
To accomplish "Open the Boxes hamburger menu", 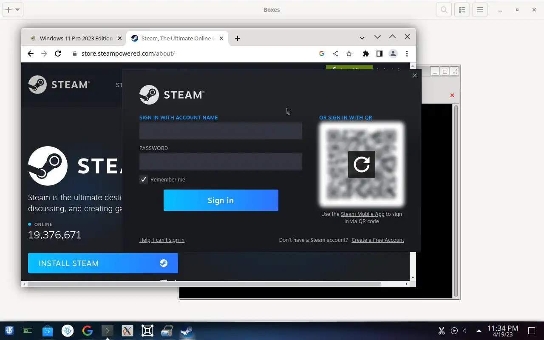I will coord(480,10).
